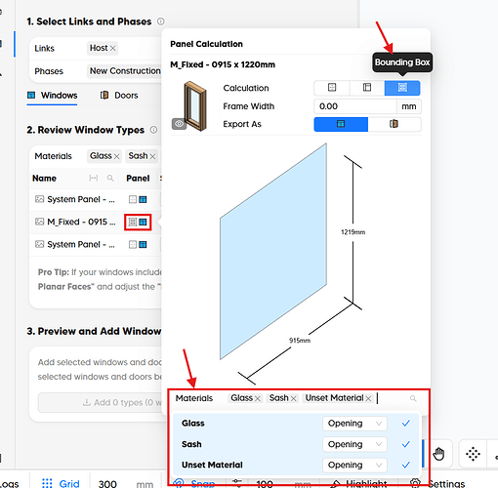Click the Add 0 types button
This screenshot has width=498, height=488.
tap(100, 403)
